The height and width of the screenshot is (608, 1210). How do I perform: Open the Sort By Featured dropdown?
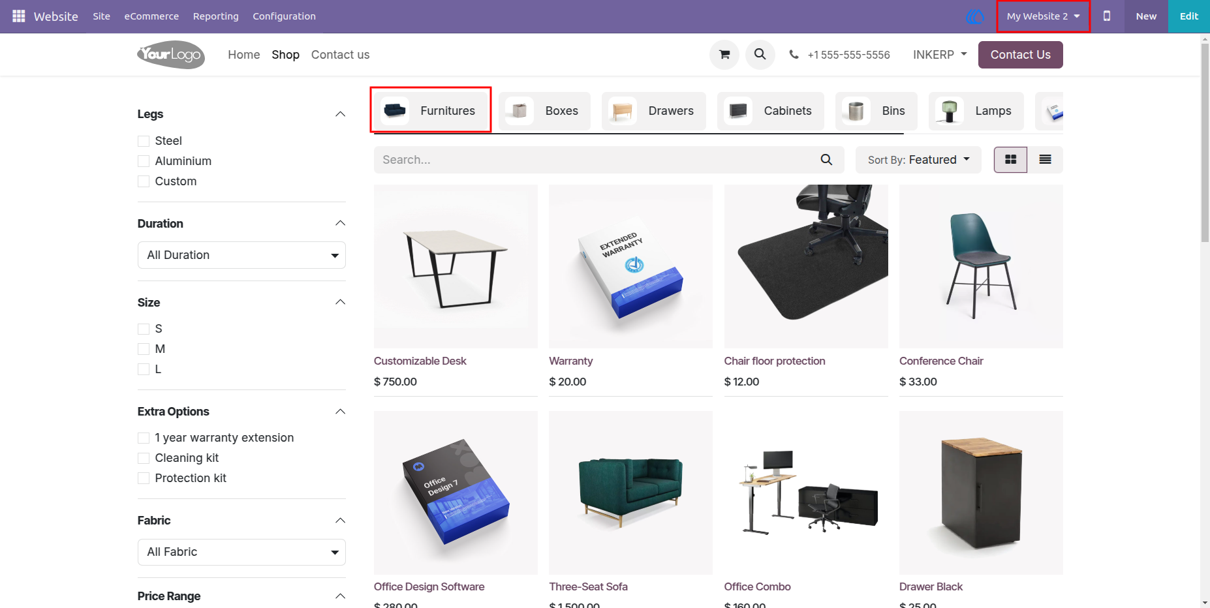coord(918,160)
